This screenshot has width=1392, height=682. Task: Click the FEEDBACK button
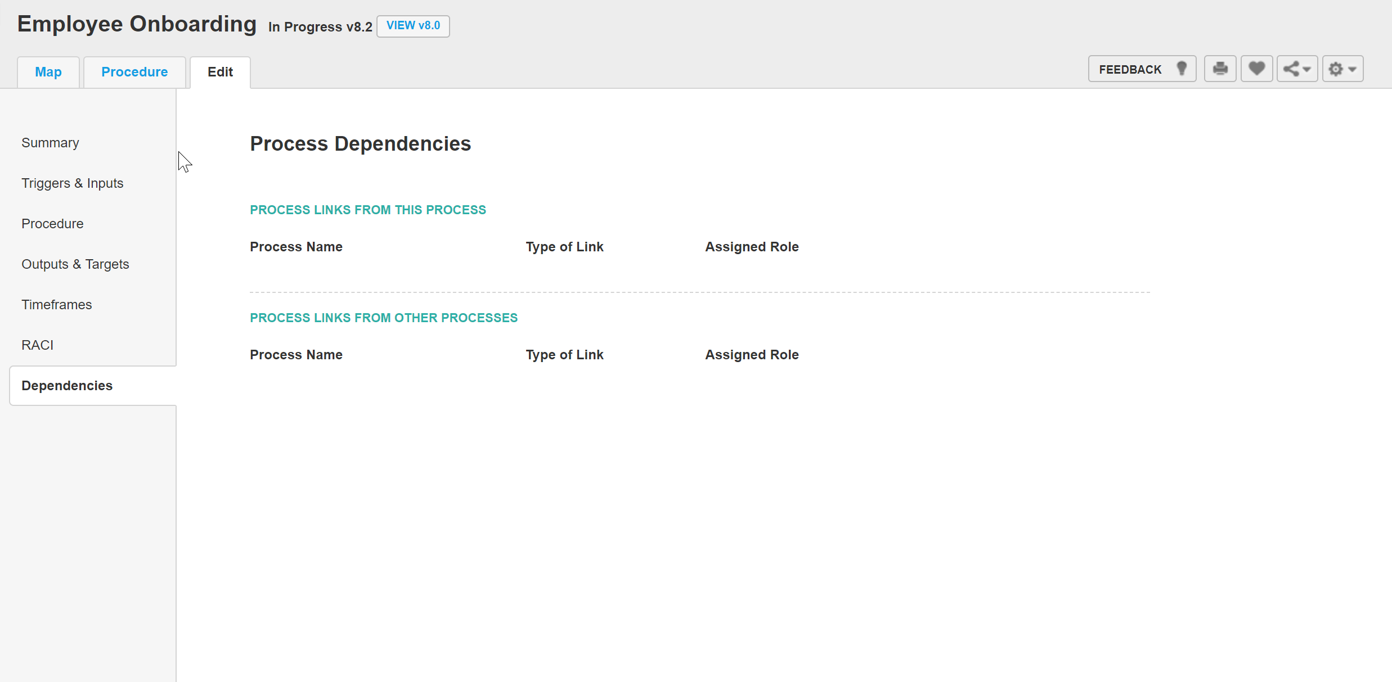tap(1142, 69)
